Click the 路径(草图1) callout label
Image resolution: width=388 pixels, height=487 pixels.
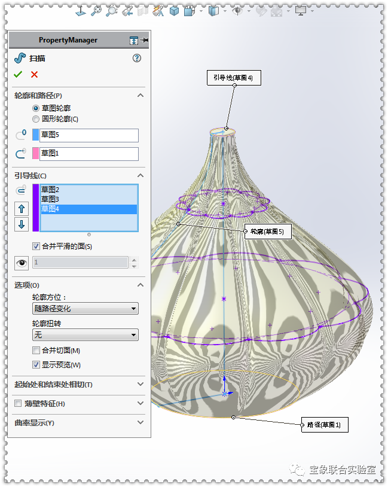coord(325,425)
